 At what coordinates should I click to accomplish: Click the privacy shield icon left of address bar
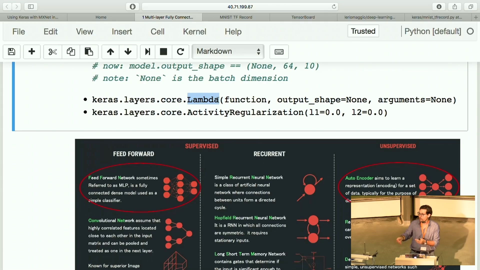(x=132, y=7)
